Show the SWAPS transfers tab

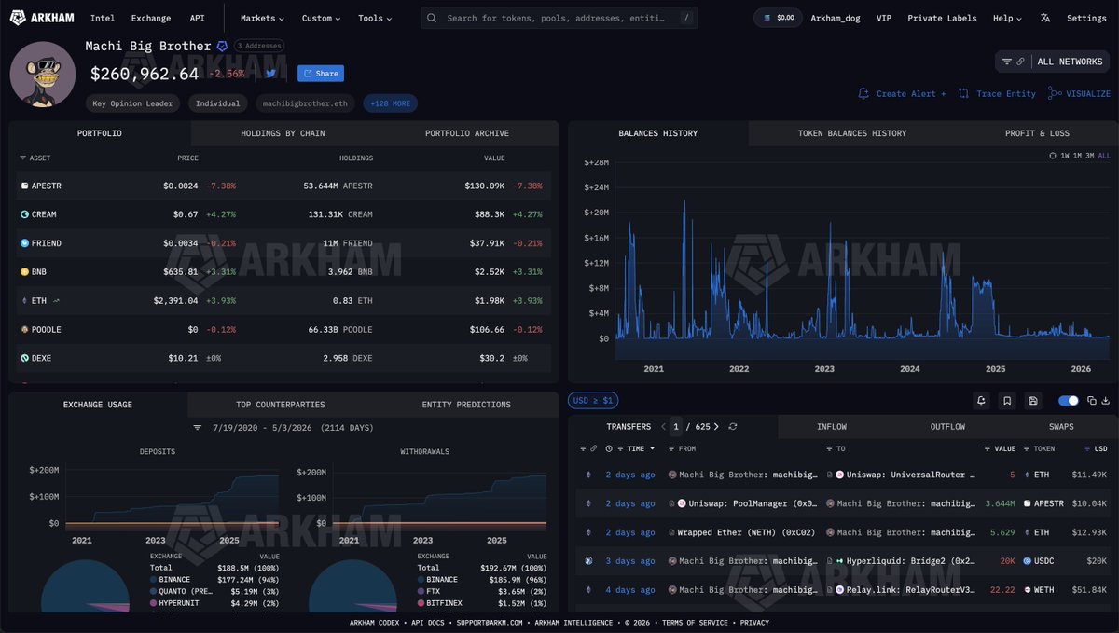pos(1061,427)
